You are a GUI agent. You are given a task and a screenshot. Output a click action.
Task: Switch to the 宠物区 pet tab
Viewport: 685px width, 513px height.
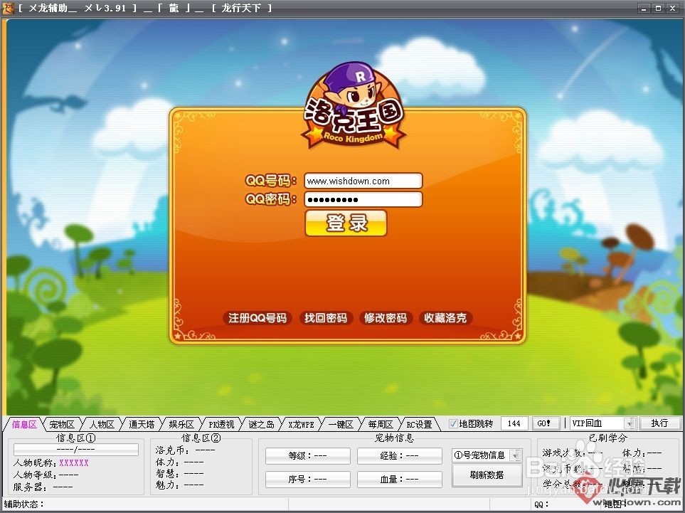[x=63, y=423]
